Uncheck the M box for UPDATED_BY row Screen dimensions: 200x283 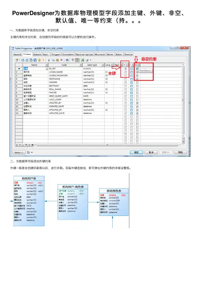pyautogui.click(x=137, y=110)
